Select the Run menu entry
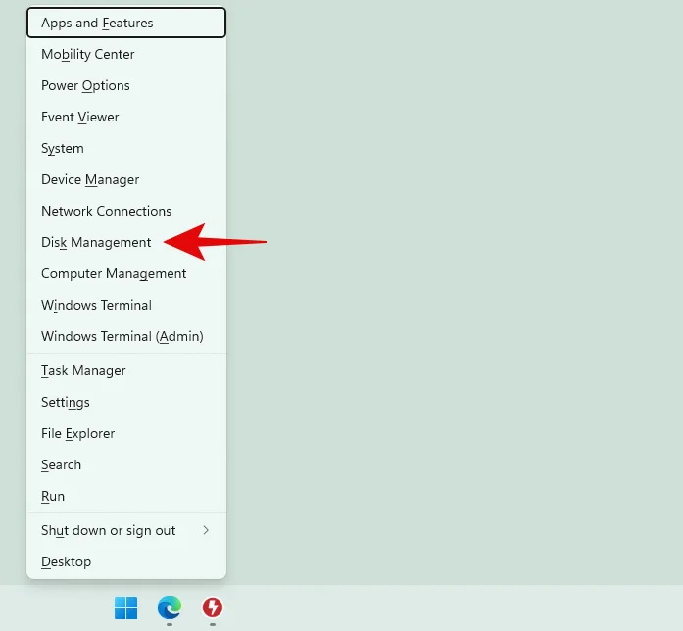 pyautogui.click(x=53, y=496)
